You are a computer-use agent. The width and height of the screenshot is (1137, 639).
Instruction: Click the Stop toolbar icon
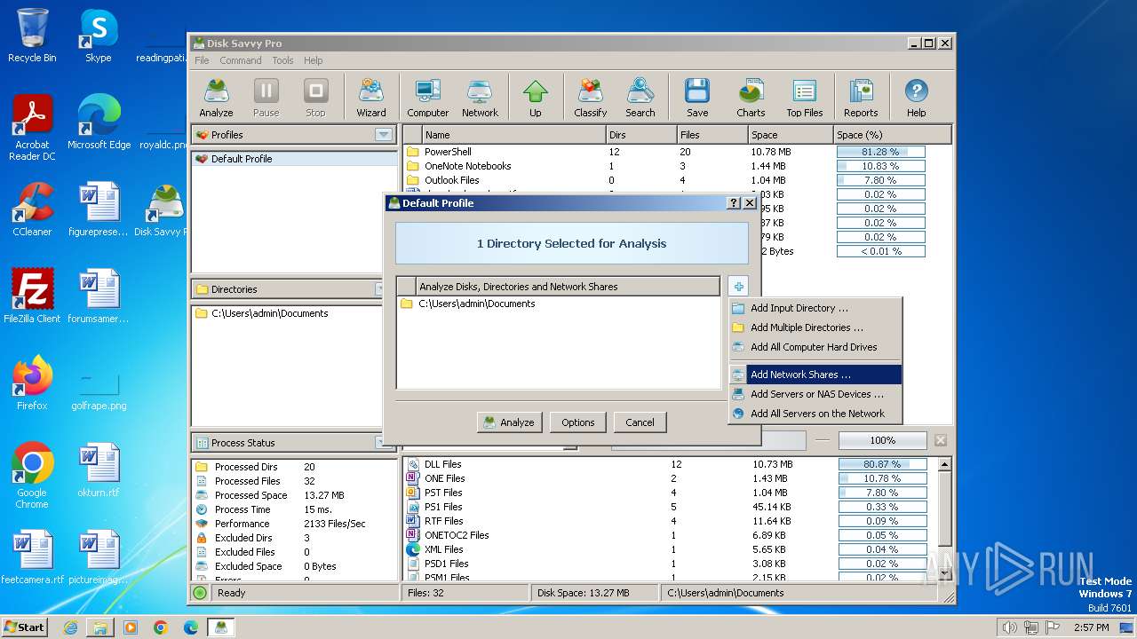[x=315, y=98]
